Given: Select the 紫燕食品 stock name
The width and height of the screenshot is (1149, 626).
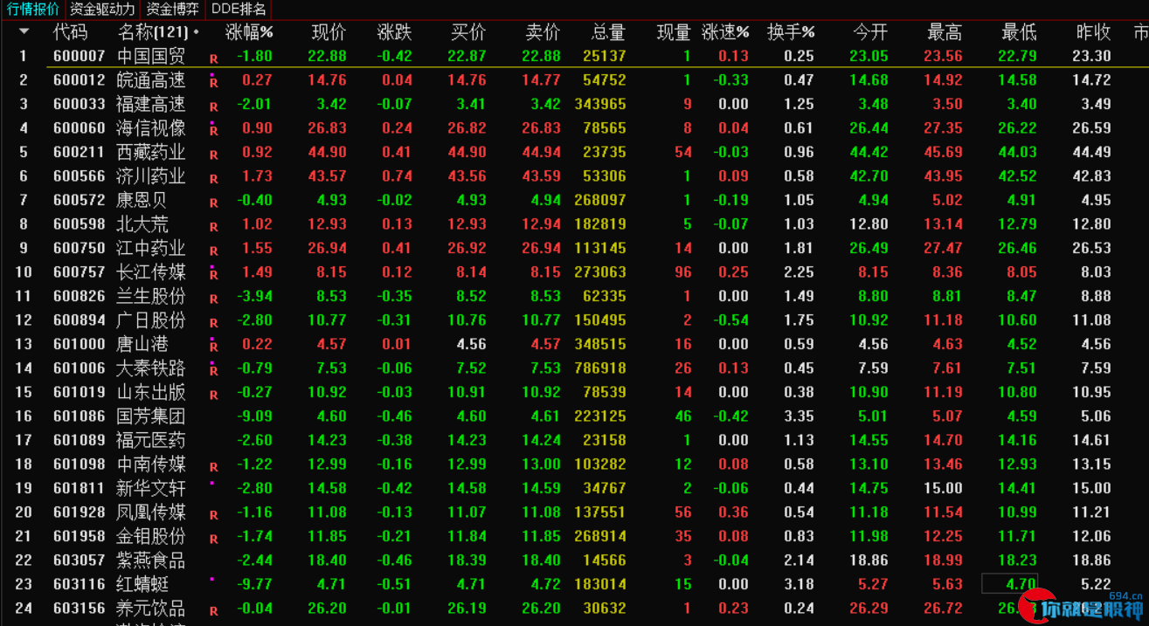Looking at the screenshot, I should 151,561.
